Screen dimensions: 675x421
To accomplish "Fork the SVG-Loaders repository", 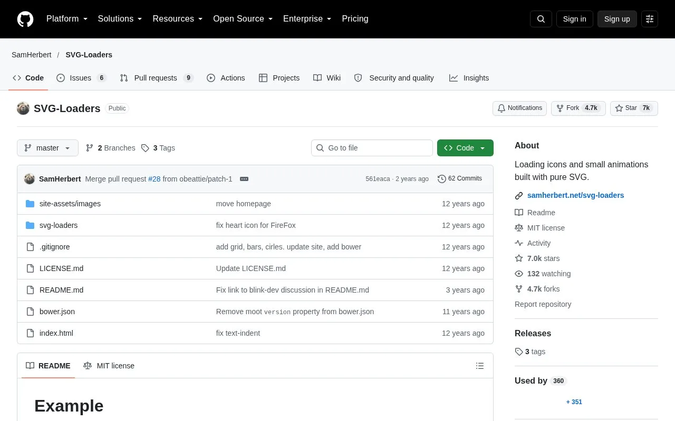I will [x=578, y=108].
